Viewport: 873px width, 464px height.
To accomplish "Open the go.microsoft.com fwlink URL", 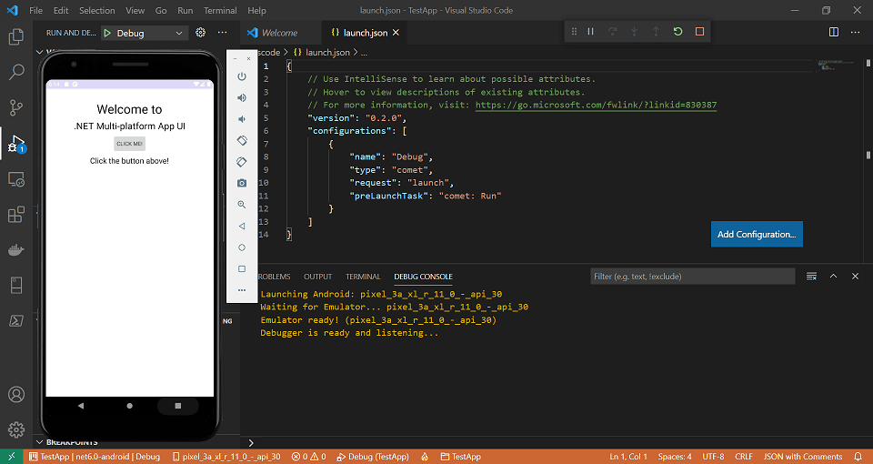I will 596,105.
